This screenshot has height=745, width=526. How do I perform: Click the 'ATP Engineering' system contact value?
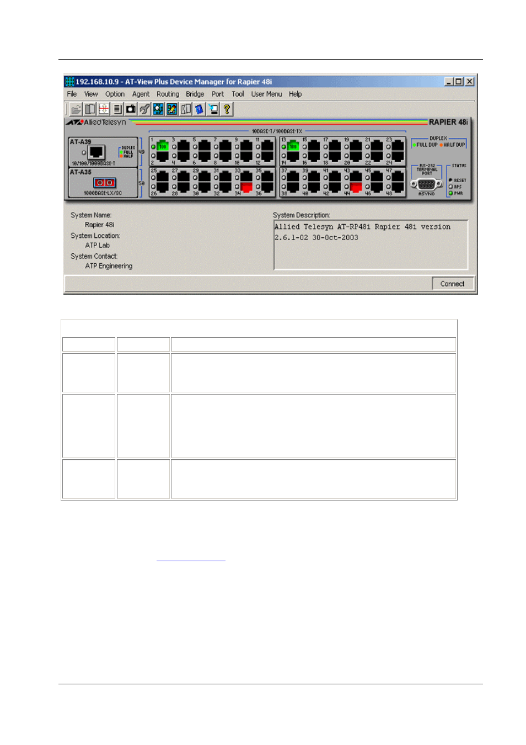coord(109,266)
